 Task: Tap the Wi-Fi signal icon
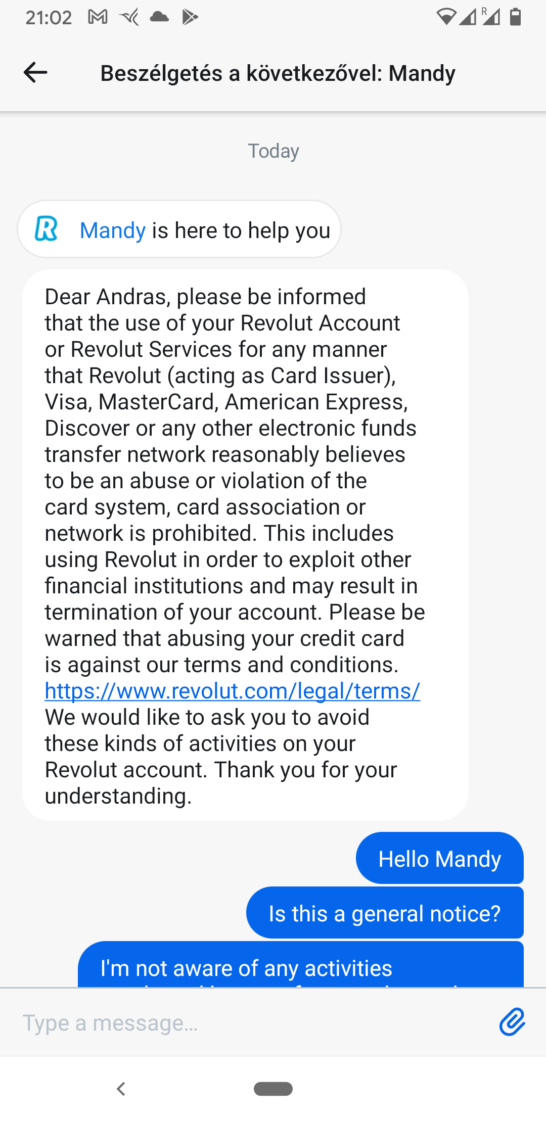point(446,17)
